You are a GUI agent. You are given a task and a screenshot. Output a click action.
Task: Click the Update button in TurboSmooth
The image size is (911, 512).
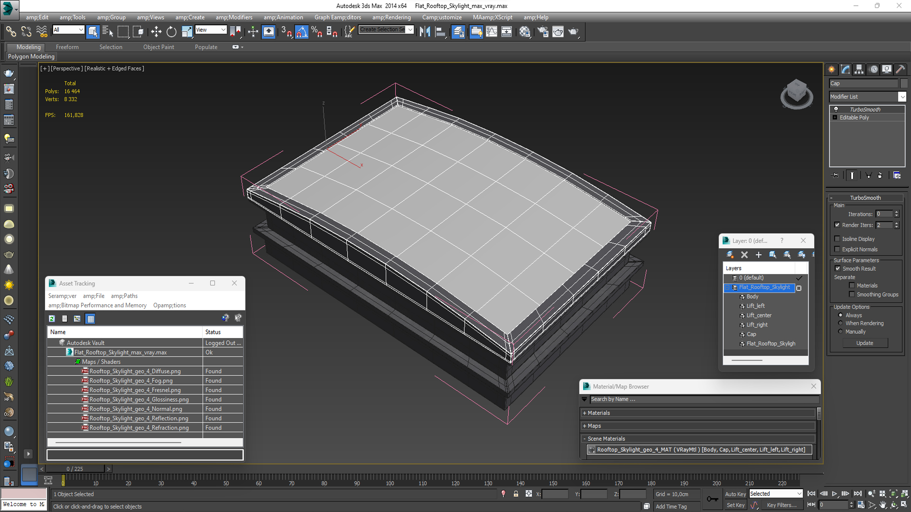coord(865,343)
